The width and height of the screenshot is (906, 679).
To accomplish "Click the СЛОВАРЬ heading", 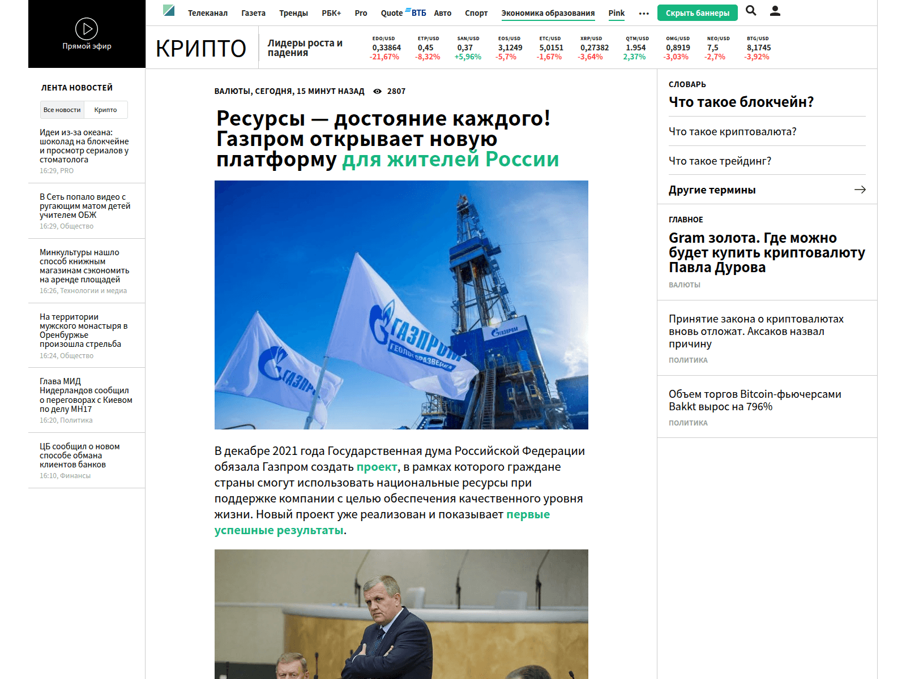I will pyautogui.click(x=687, y=84).
